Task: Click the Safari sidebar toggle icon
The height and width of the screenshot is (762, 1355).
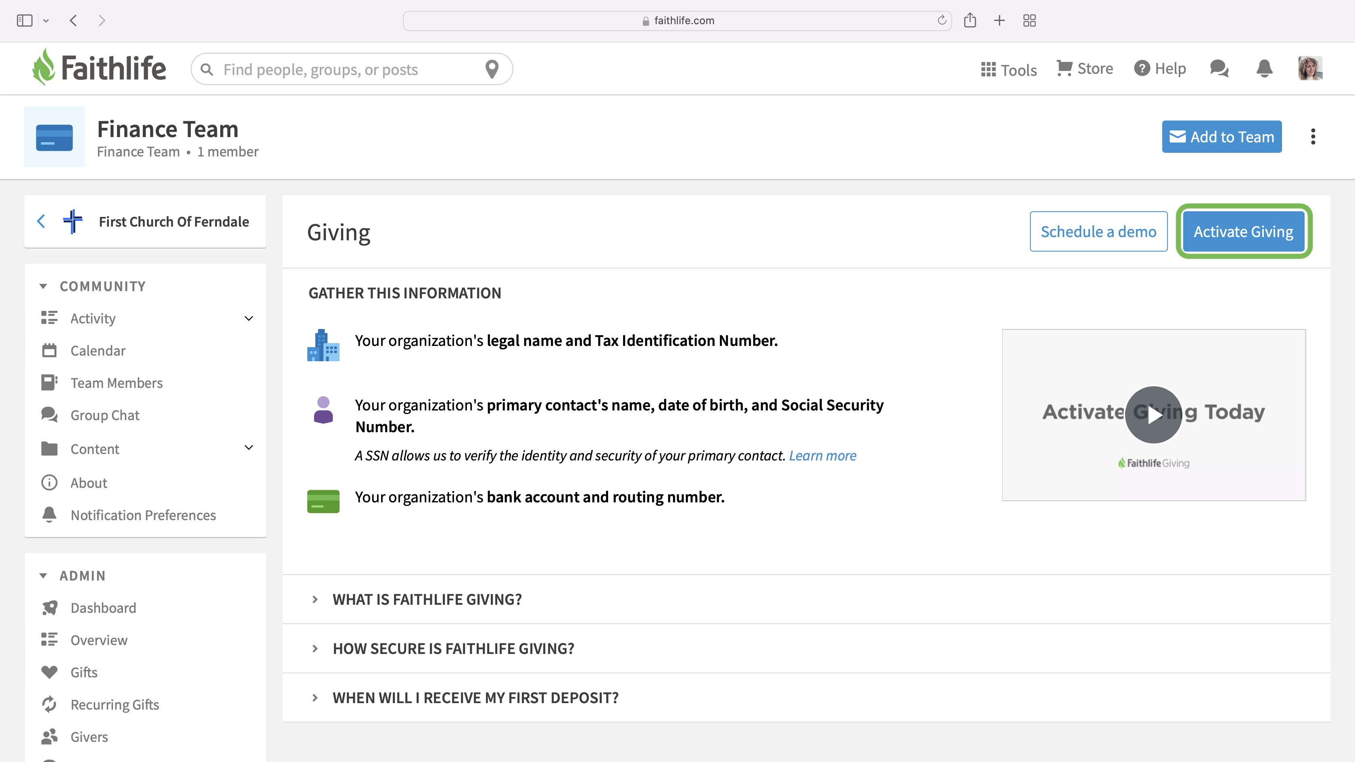Action: 25,21
